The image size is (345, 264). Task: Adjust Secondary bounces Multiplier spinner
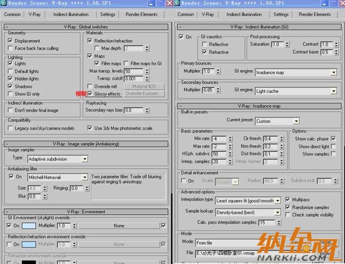coord(218,90)
